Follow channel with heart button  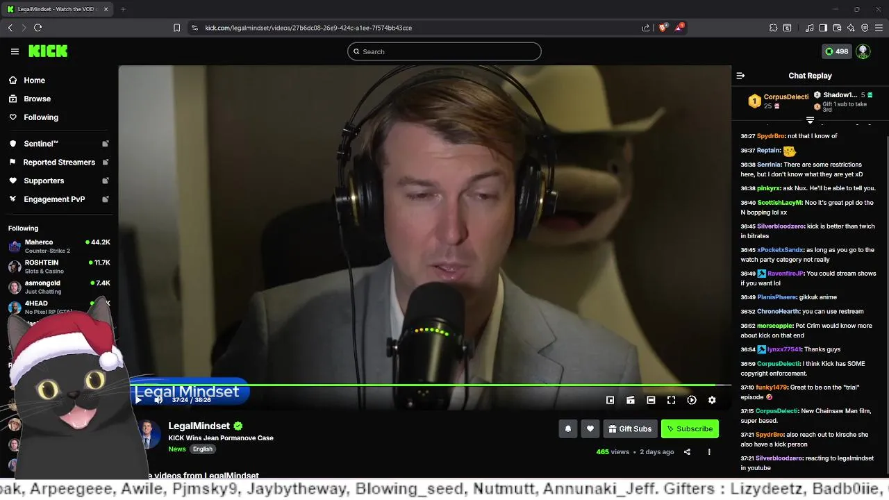coord(590,428)
